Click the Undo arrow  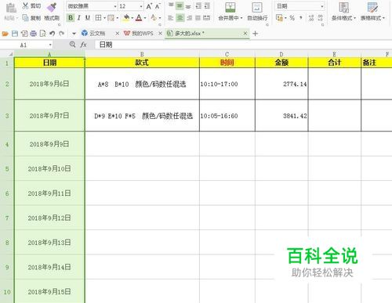(x=52, y=34)
